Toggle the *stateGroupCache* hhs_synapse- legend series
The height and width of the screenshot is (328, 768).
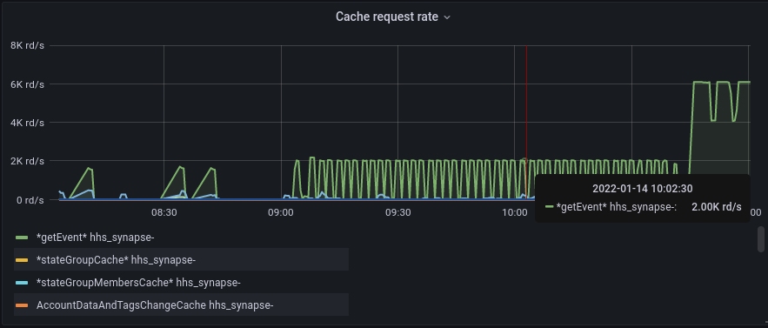[116, 260]
